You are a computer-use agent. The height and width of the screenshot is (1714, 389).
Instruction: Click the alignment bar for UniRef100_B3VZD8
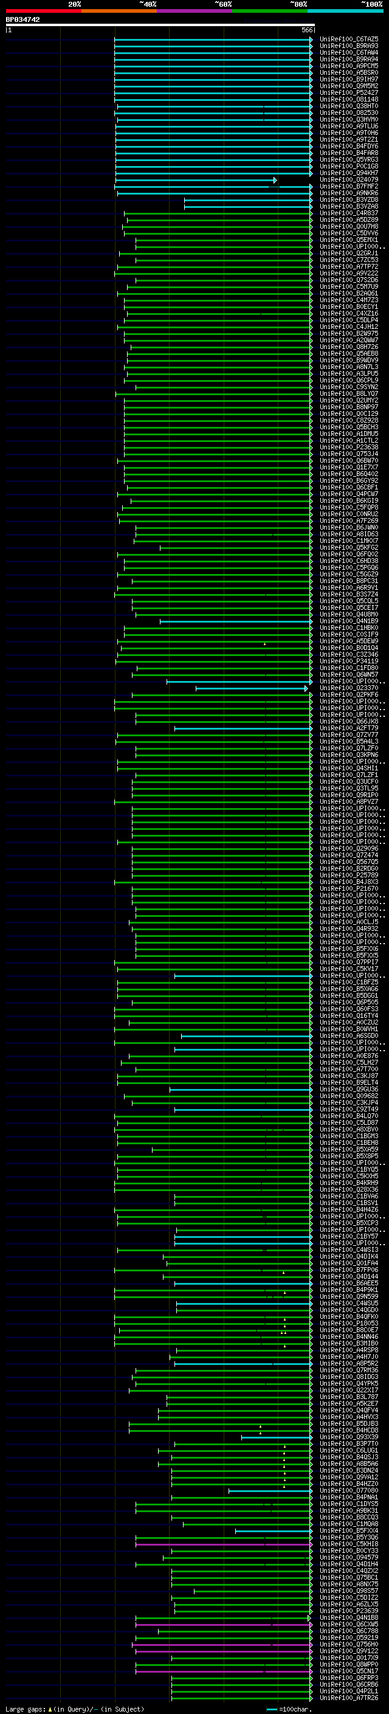pos(248,199)
